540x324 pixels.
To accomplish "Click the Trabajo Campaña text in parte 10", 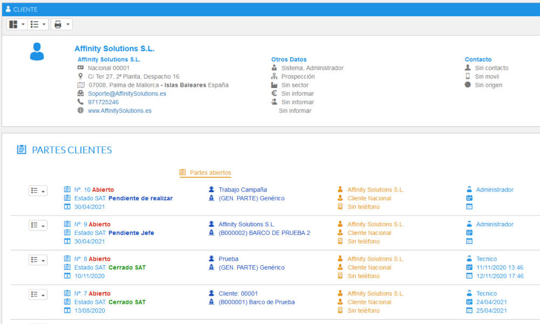I will (x=243, y=190).
